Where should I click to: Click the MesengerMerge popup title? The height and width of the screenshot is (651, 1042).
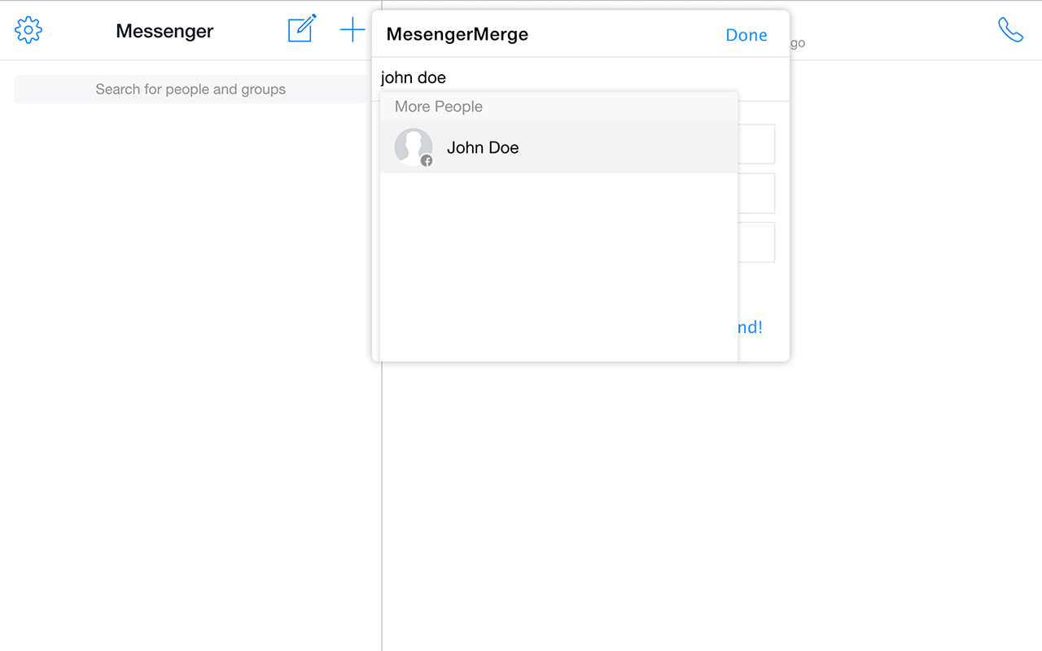coord(458,34)
